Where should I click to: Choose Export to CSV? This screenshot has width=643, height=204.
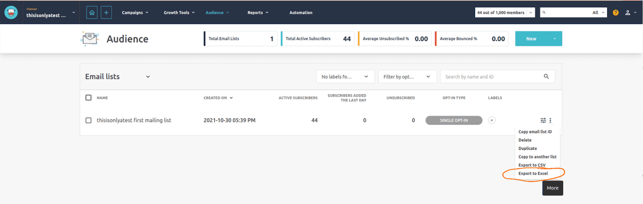(x=532, y=165)
